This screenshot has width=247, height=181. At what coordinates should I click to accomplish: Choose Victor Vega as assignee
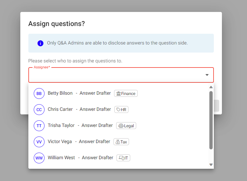pyautogui.click(x=118, y=142)
